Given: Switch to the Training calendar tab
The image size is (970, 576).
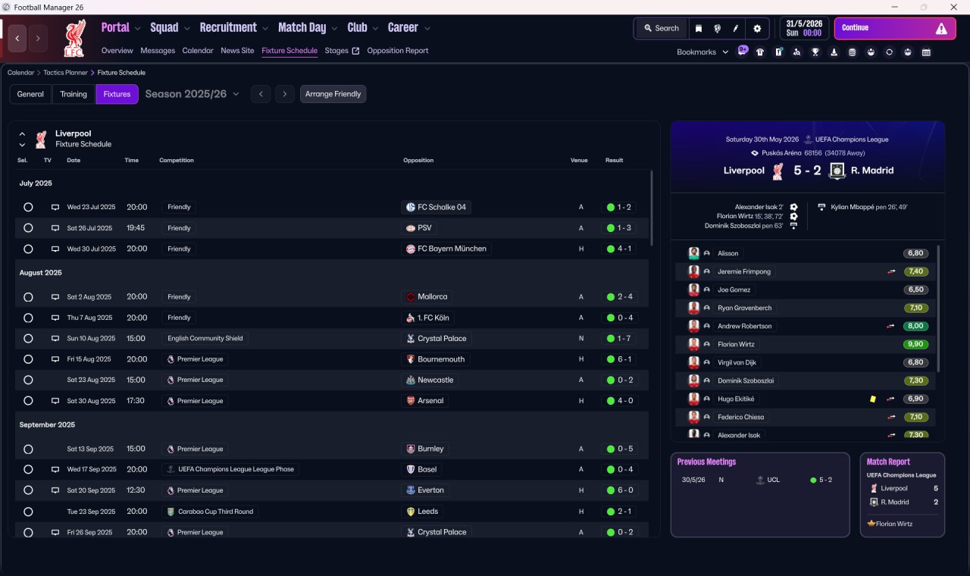Looking at the screenshot, I should (74, 94).
